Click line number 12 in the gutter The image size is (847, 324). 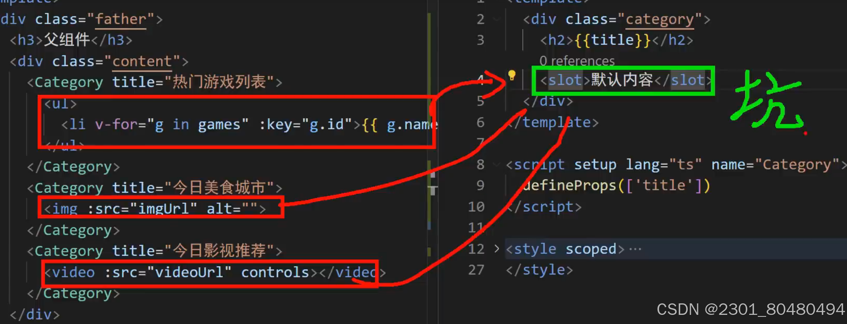click(476, 249)
